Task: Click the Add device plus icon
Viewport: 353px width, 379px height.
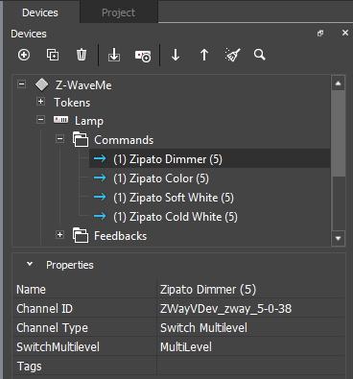Action: pos(24,55)
